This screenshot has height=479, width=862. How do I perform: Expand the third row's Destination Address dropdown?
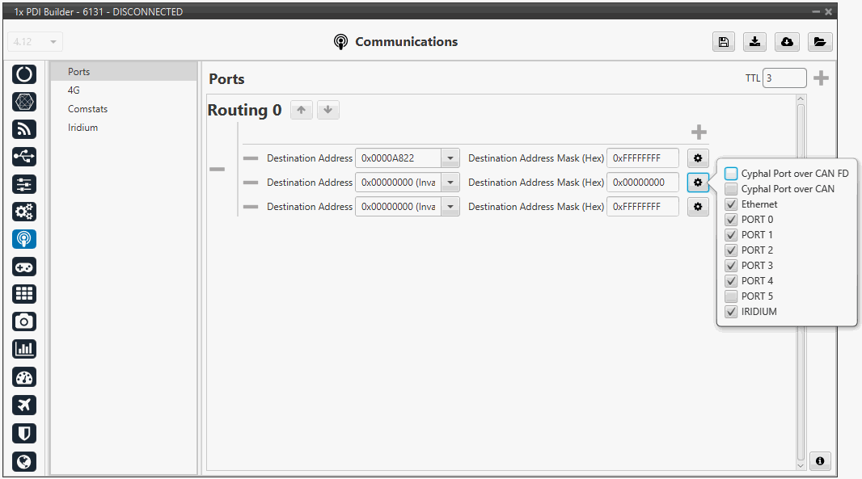[x=450, y=207]
